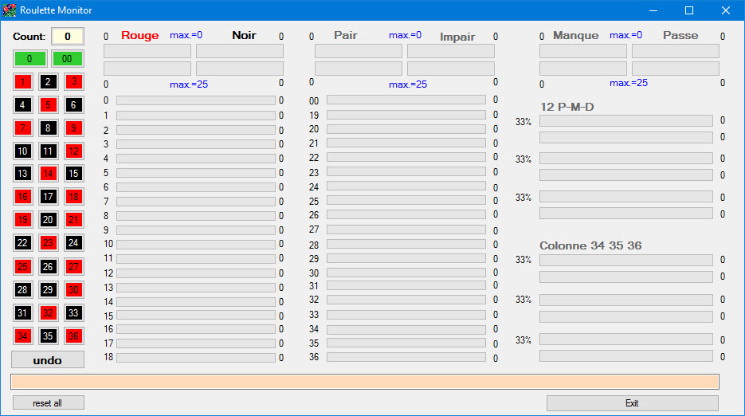Screen dimensions: 745x416
Task: Click the Rouge label
Action: point(139,36)
